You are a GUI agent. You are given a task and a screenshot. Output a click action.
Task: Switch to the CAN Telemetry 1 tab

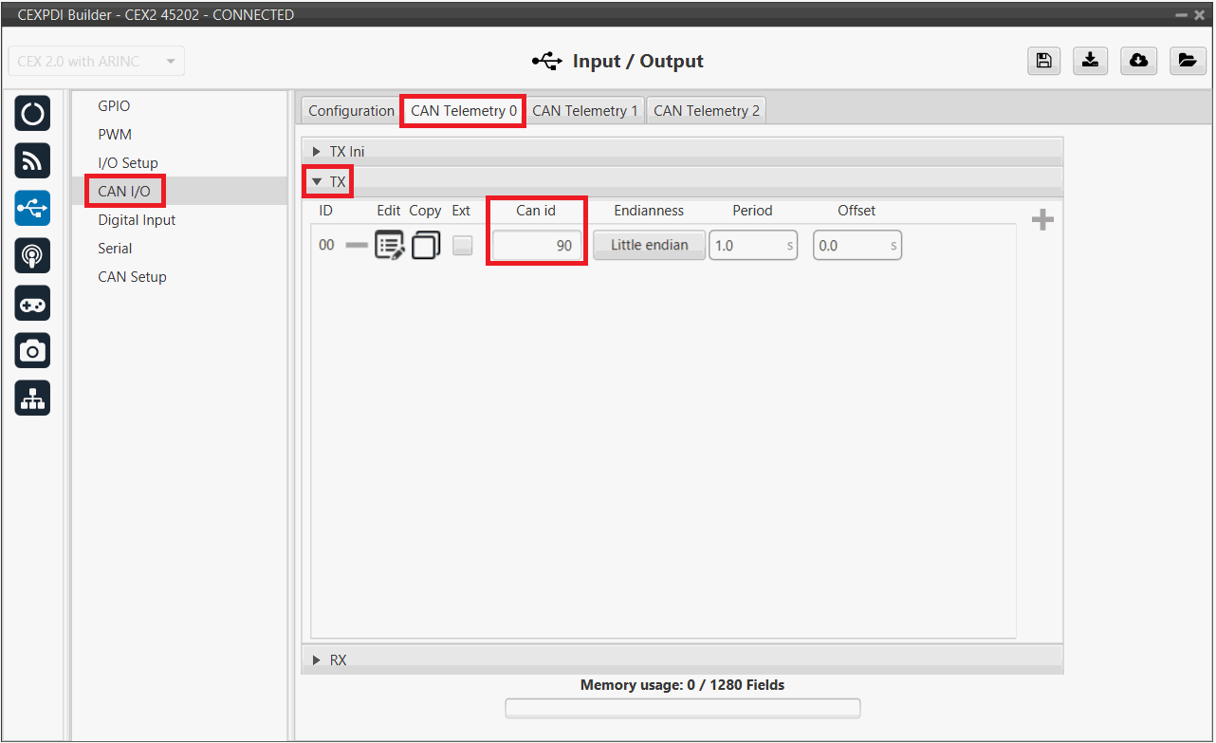coord(584,111)
